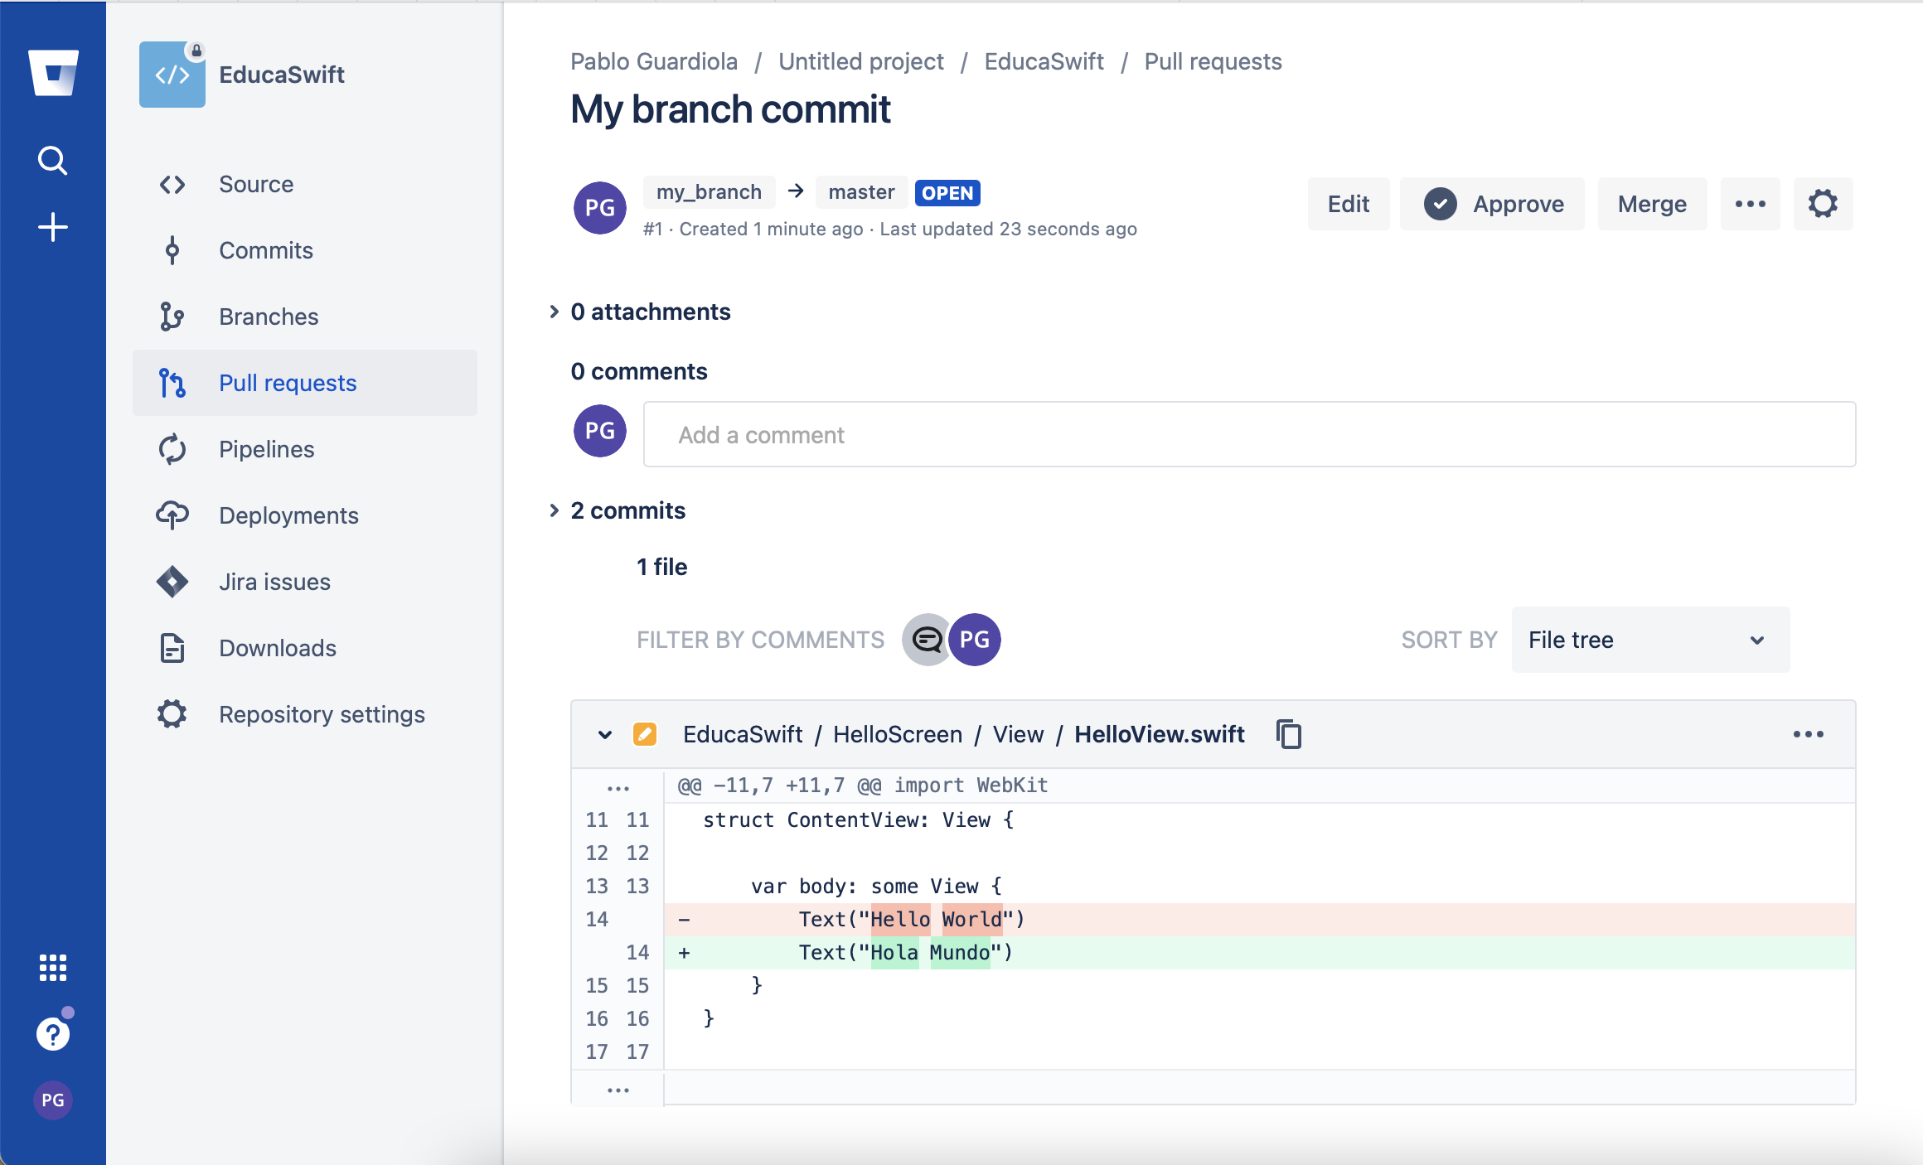Filter comments by PG user avatar
Viewport: 1923px width, 1165px height.
pos(975,640)
